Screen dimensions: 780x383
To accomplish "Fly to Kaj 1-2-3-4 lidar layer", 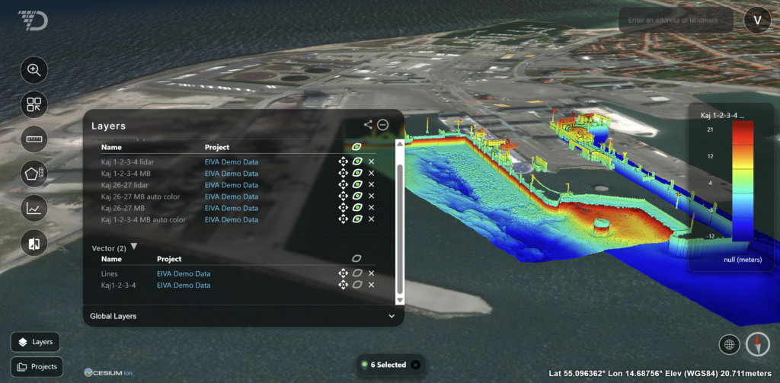I will pyautogui.click(x=343, y=161).
